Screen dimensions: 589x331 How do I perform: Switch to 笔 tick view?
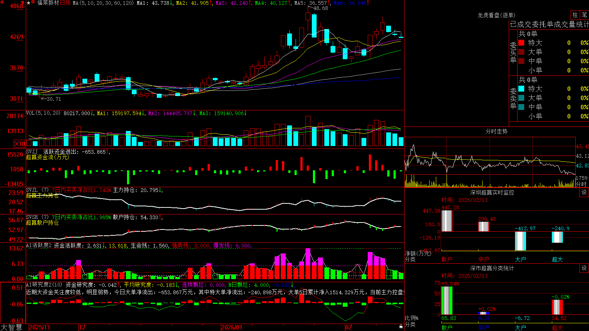click(584, 15)
